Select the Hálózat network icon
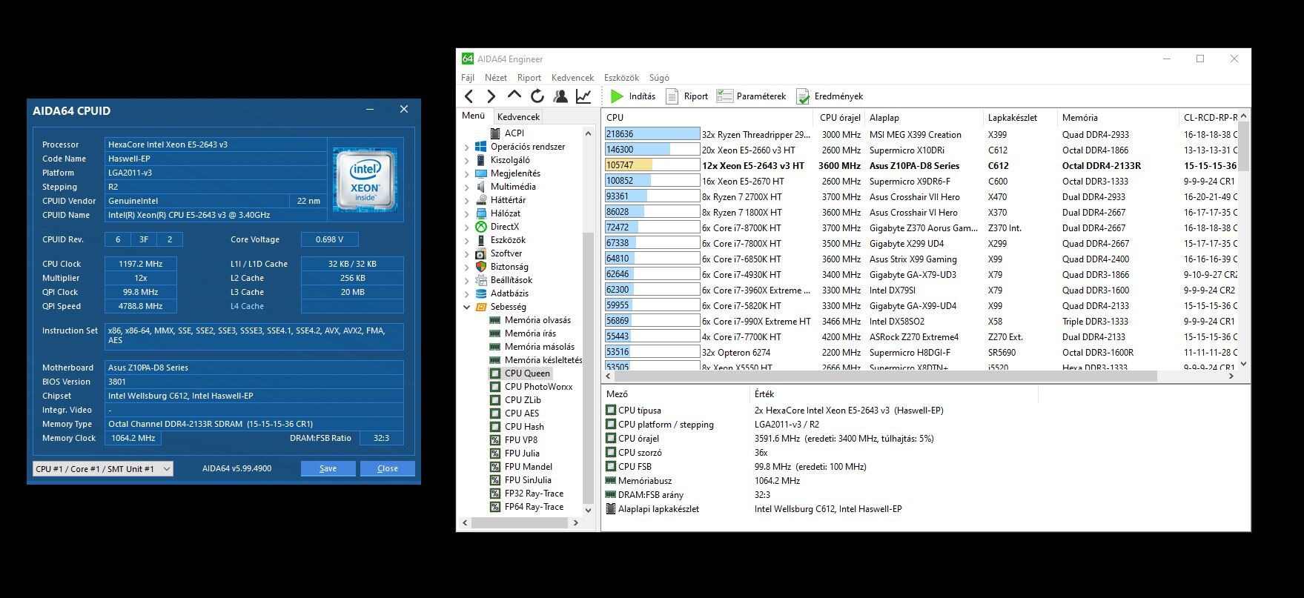Screen dimensions: 1304x598 click(x=481, y=213)
